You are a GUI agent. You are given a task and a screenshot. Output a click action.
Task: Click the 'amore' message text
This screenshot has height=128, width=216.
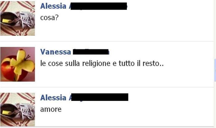click(x=51, y=109)
